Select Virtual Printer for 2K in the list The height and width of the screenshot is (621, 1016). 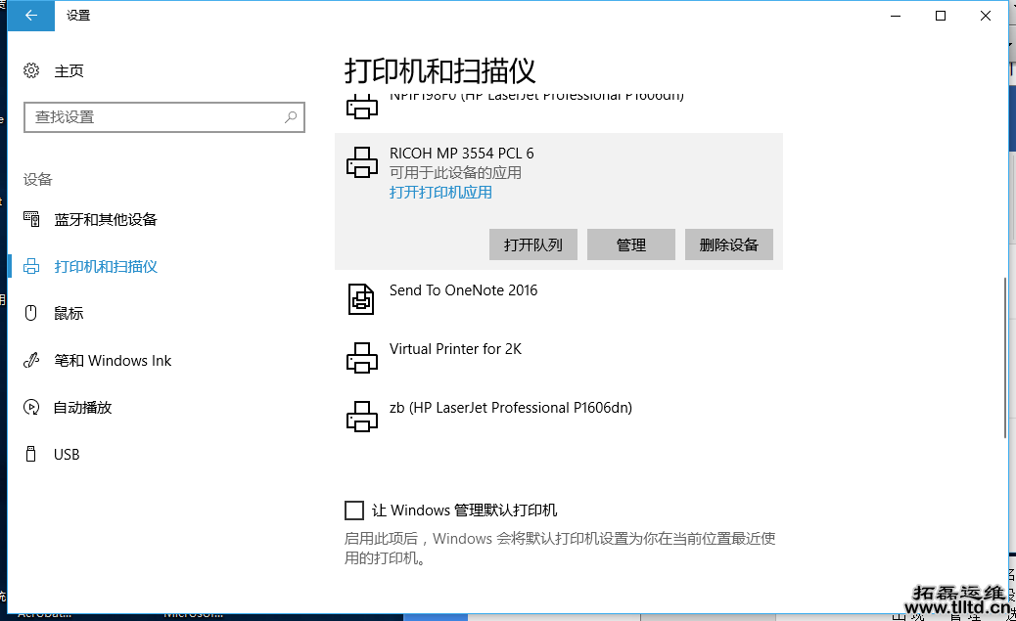455,349
